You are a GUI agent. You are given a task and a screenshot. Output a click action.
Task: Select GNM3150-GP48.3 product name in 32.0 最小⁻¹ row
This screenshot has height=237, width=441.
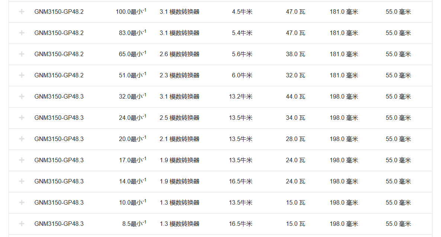click(x=59, y=96)
